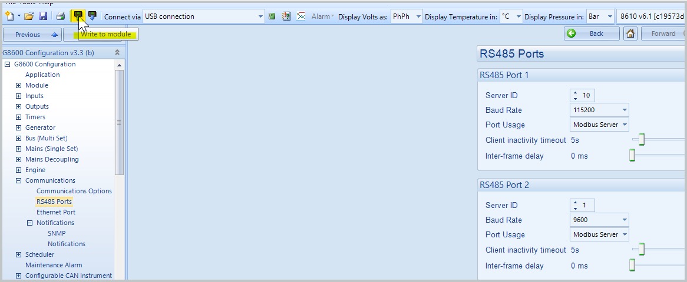Click the Print icon in toolbar
The width and height of the screenshot is (687, 282).
[60, 16]
